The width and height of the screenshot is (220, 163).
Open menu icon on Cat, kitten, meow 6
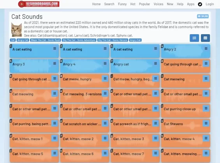[x=105, y=153]
